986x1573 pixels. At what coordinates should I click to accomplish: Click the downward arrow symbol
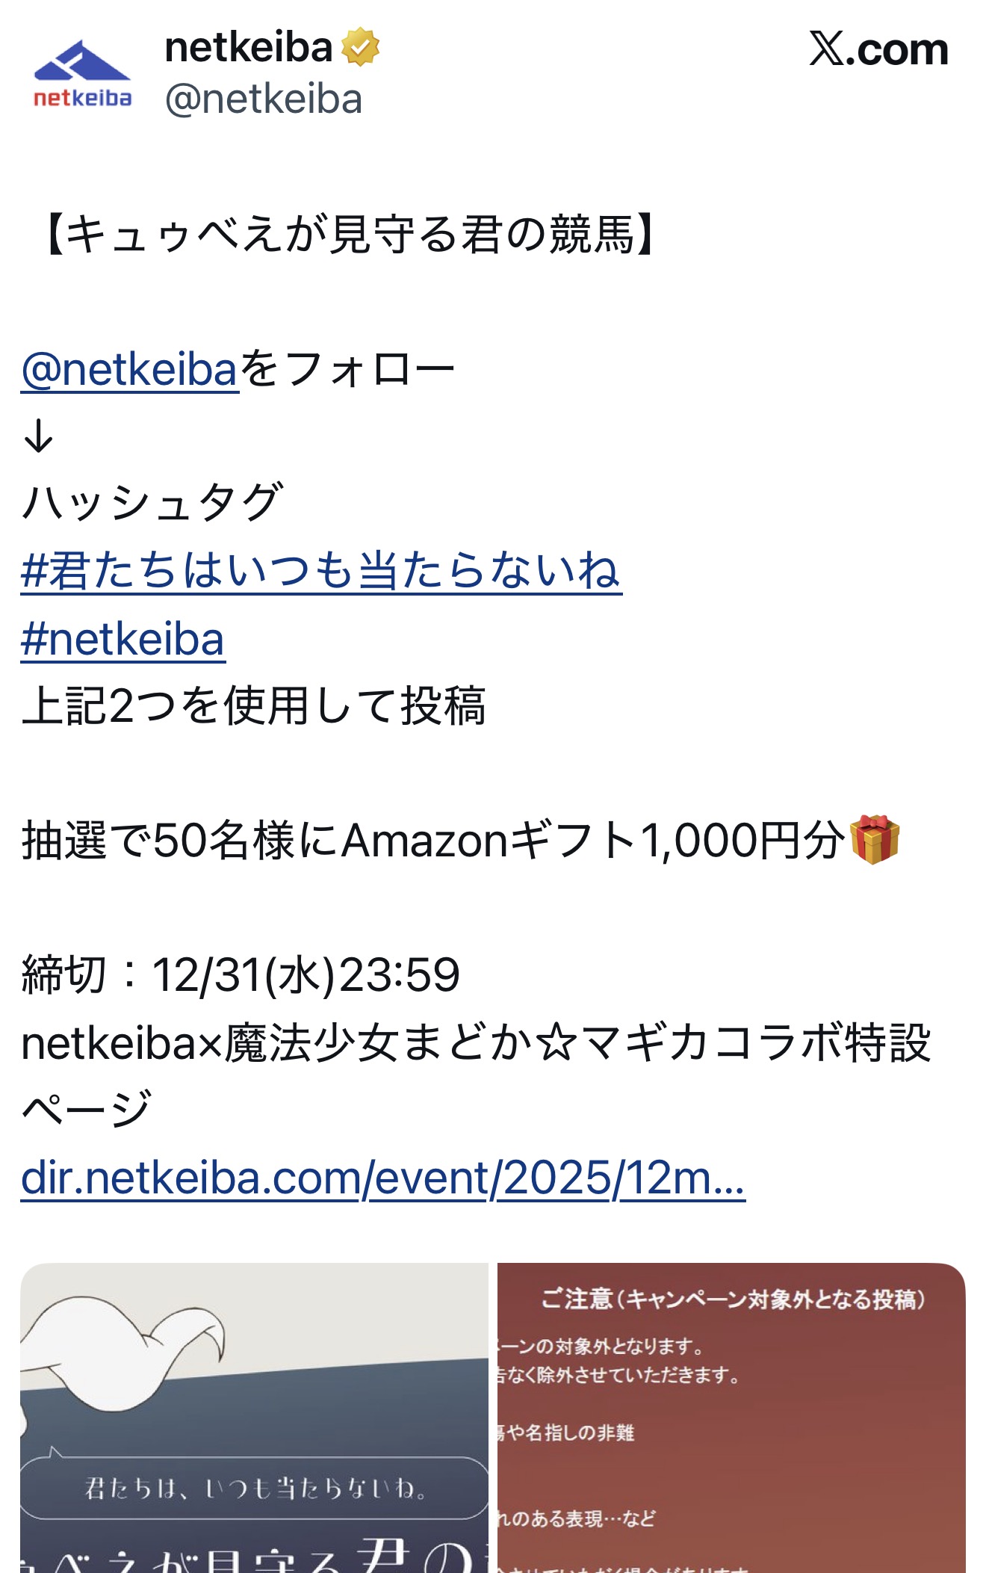[x=38, y=435]
